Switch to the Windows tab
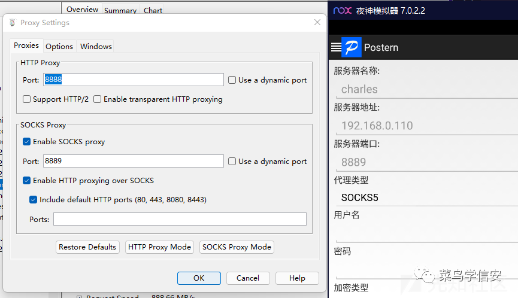The height and width of the screenshot is (298, 518). tap(96, 47)
